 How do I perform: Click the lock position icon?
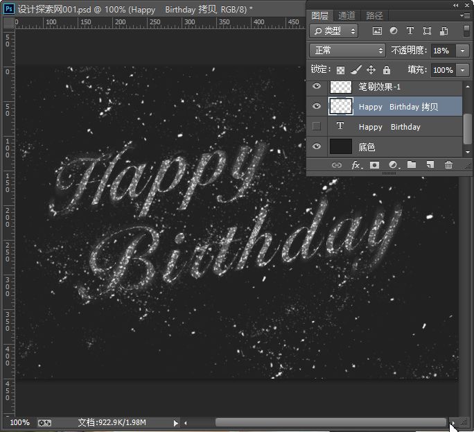(371, 70)
